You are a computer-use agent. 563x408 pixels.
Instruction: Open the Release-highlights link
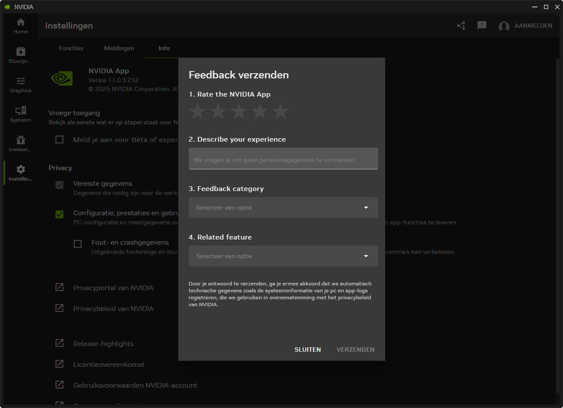[x=103, y=343]
